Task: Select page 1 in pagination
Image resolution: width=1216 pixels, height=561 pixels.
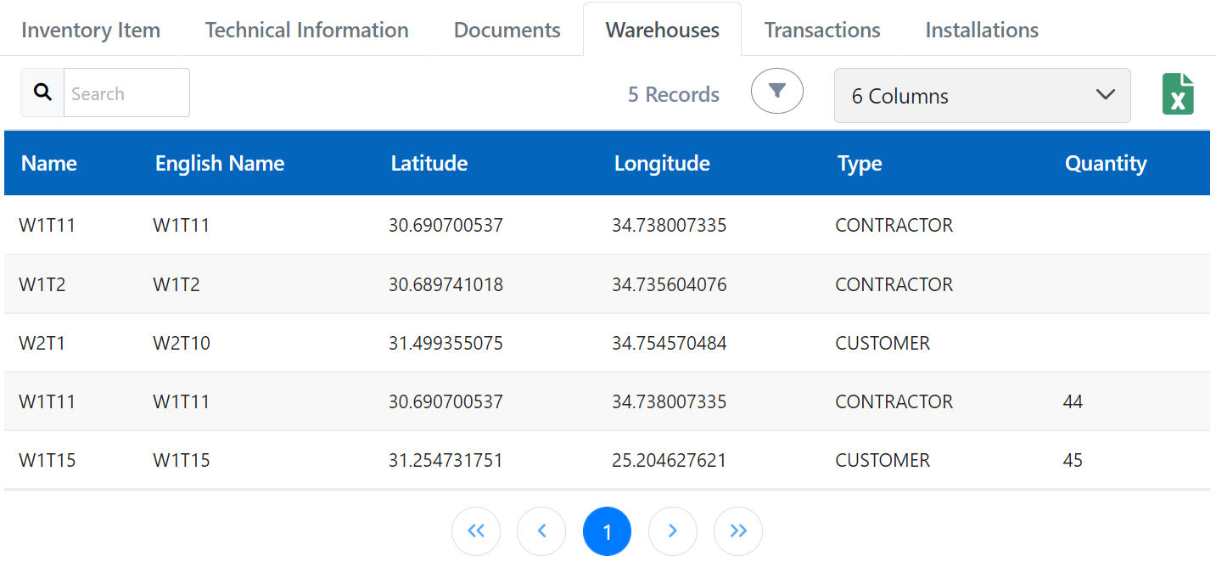Action: click(x=607, y=530)
